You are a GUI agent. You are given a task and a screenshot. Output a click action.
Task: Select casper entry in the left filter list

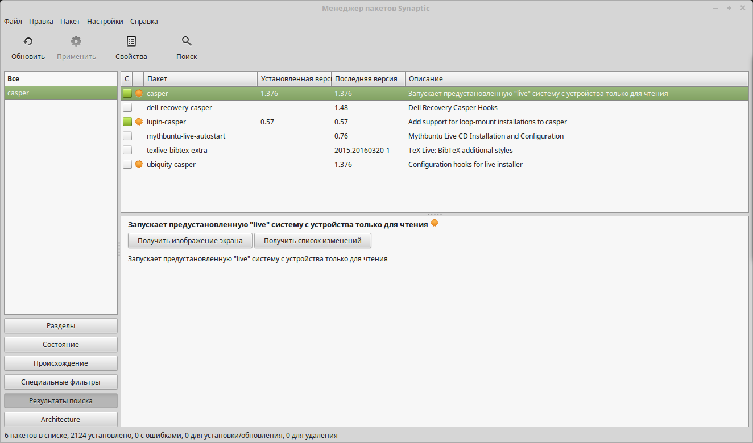click(61, 93)
